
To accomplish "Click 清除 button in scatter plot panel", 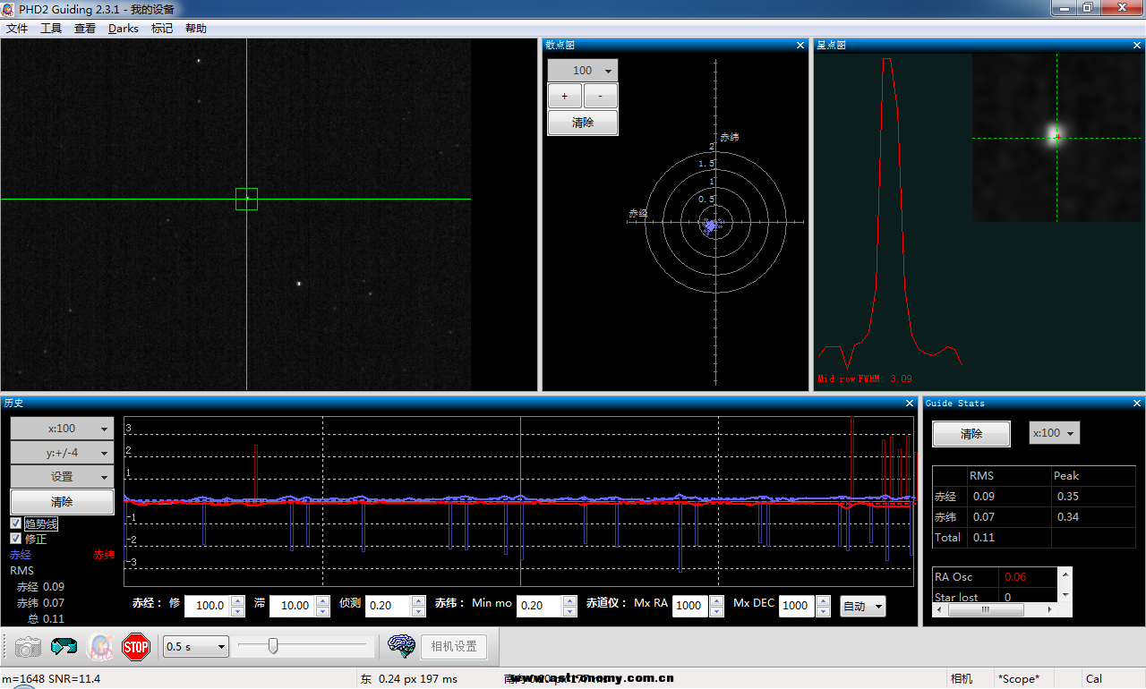I will [583, 123].
